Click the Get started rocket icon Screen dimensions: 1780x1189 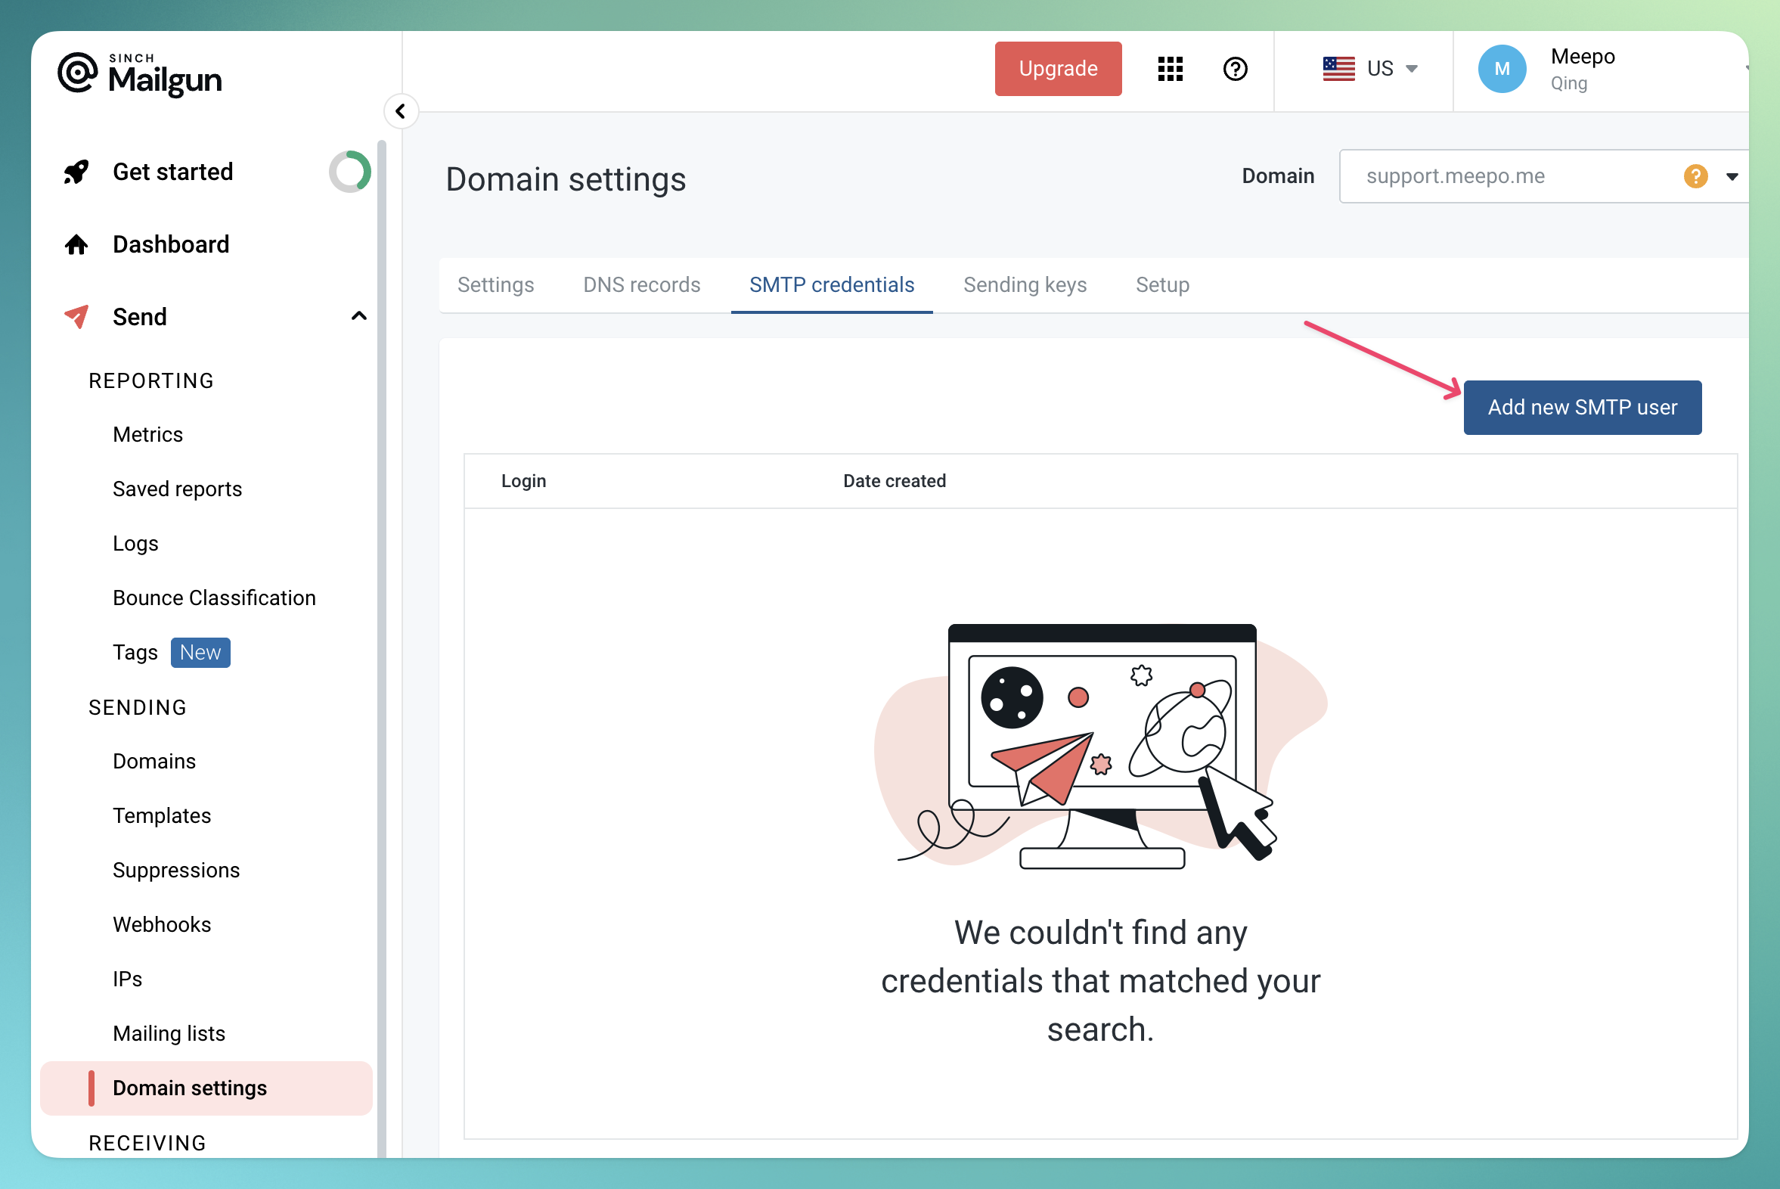tap(76, 172)
